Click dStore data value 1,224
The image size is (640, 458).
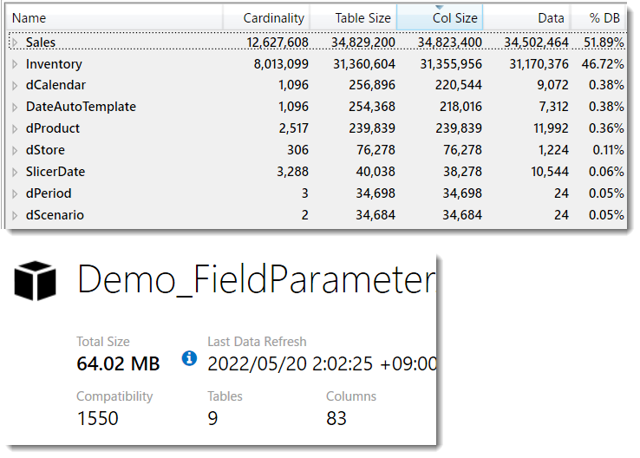coord(553,150)
